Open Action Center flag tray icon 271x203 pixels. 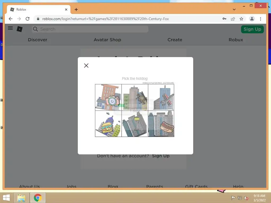[233, 198]
